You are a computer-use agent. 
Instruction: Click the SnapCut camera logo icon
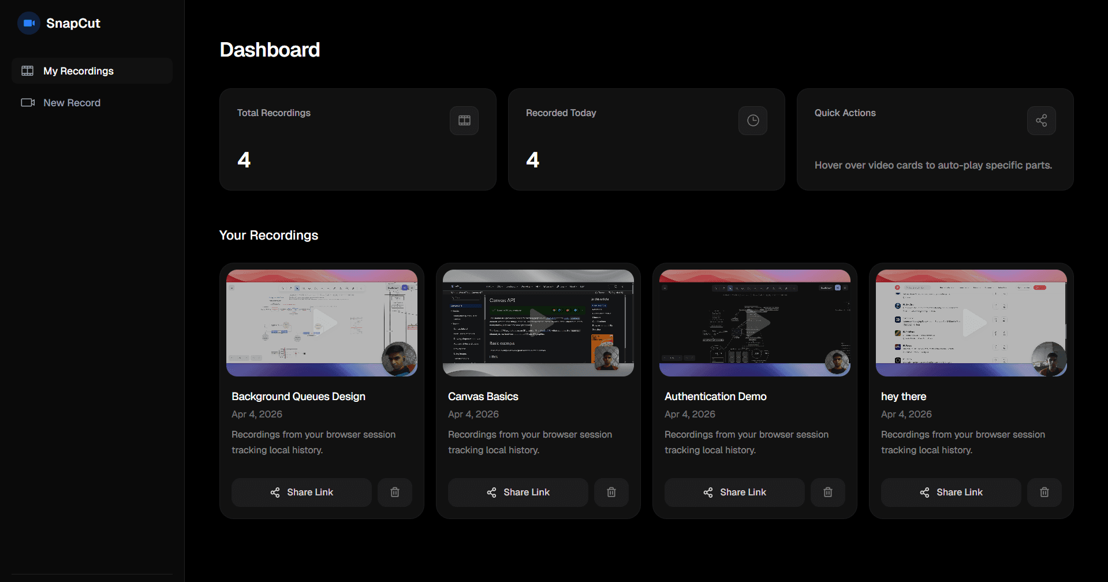coord(29,23)
